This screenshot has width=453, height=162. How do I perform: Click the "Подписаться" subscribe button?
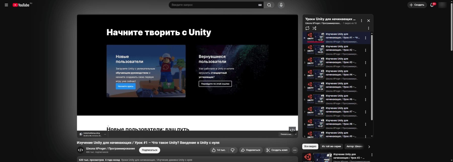coord(149,150)
